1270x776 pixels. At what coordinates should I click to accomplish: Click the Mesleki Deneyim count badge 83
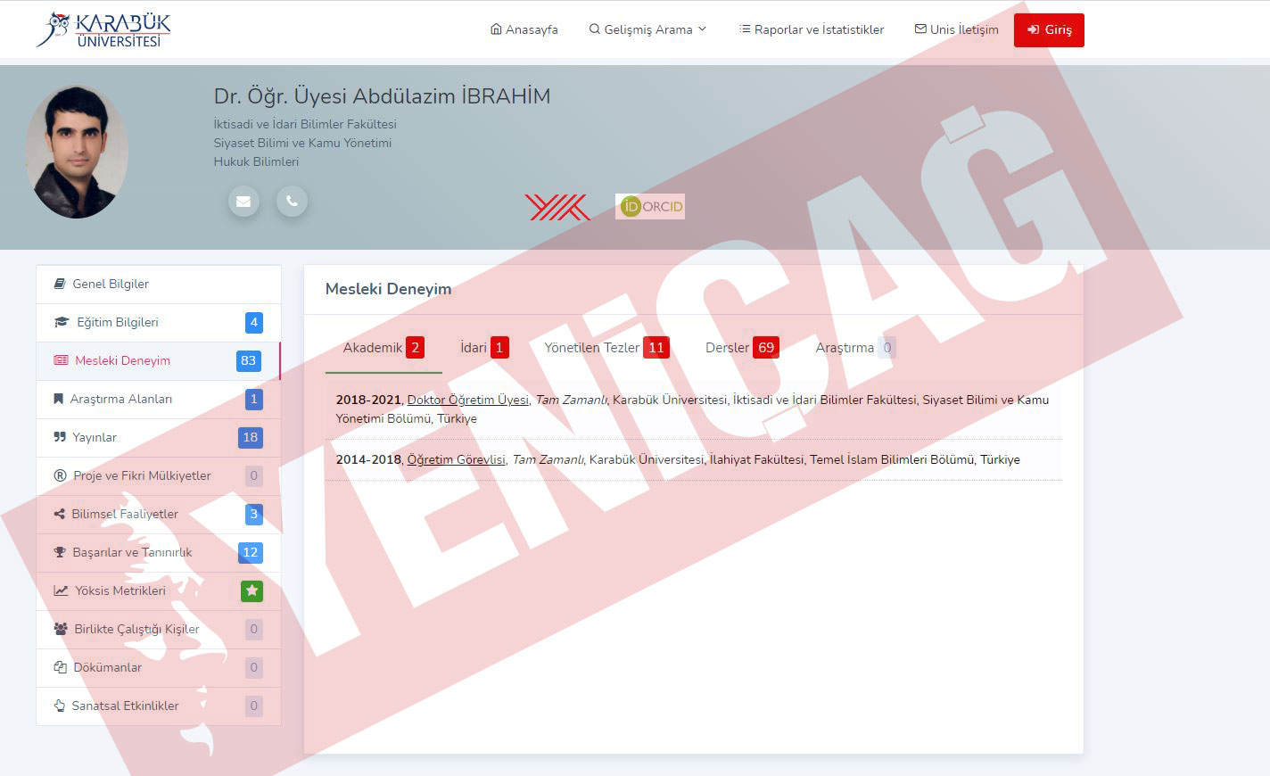click(249, 360)
